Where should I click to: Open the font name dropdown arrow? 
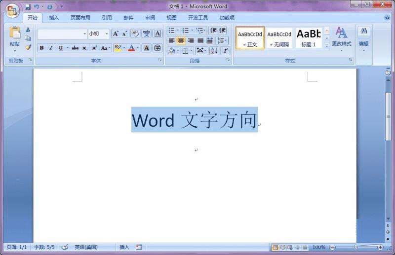84,34
